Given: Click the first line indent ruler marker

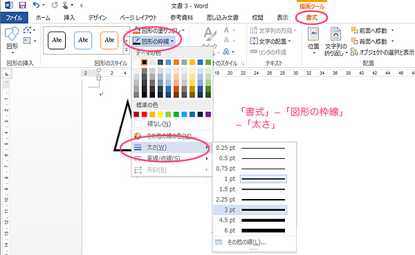Looking at the screenshot, I should point(99,70).
